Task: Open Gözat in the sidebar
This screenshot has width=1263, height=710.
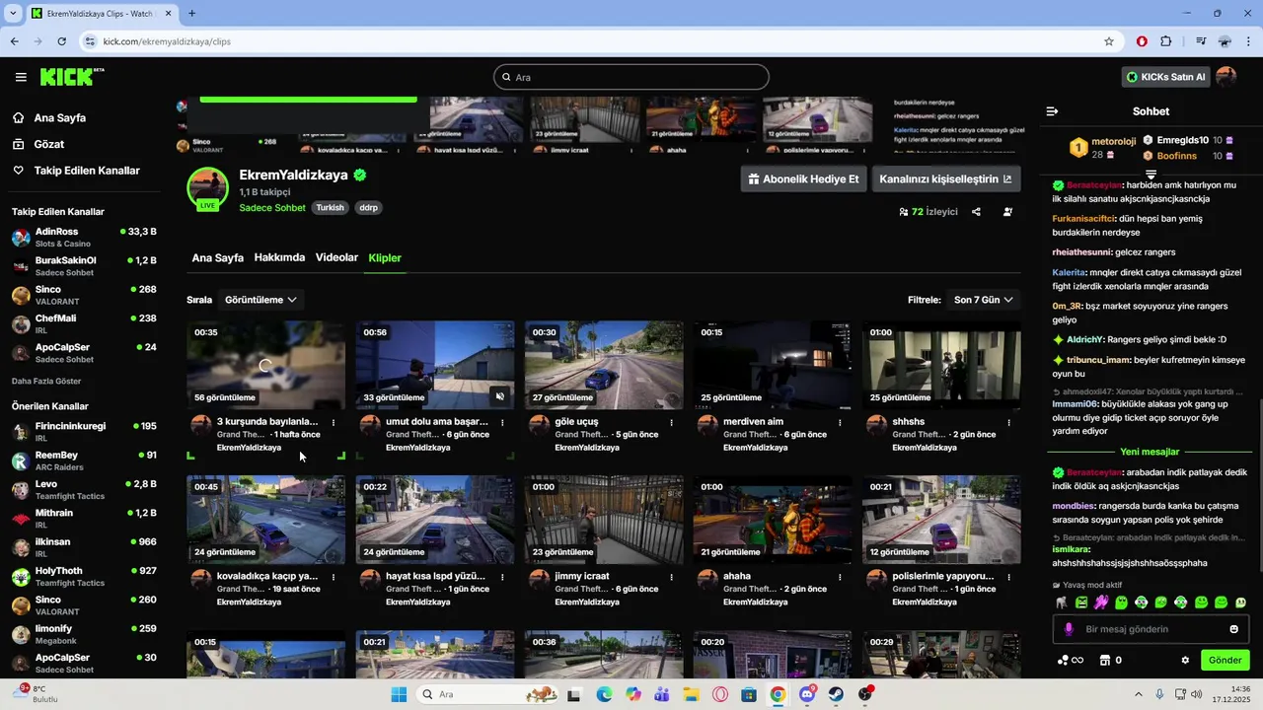Action: pyautogui.click(x=48, y=144)
